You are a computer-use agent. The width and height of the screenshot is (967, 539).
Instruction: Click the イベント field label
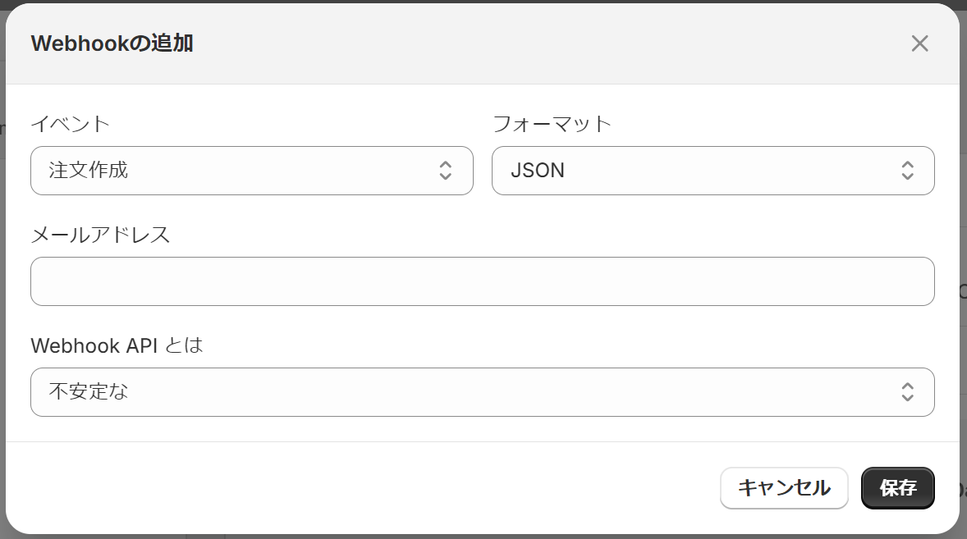click(71, 124)
